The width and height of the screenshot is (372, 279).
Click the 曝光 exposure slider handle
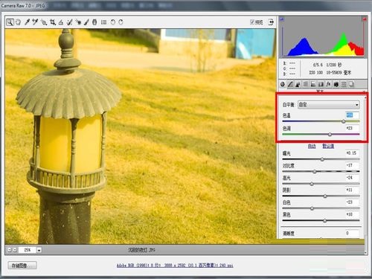click(x=322, y=159)
